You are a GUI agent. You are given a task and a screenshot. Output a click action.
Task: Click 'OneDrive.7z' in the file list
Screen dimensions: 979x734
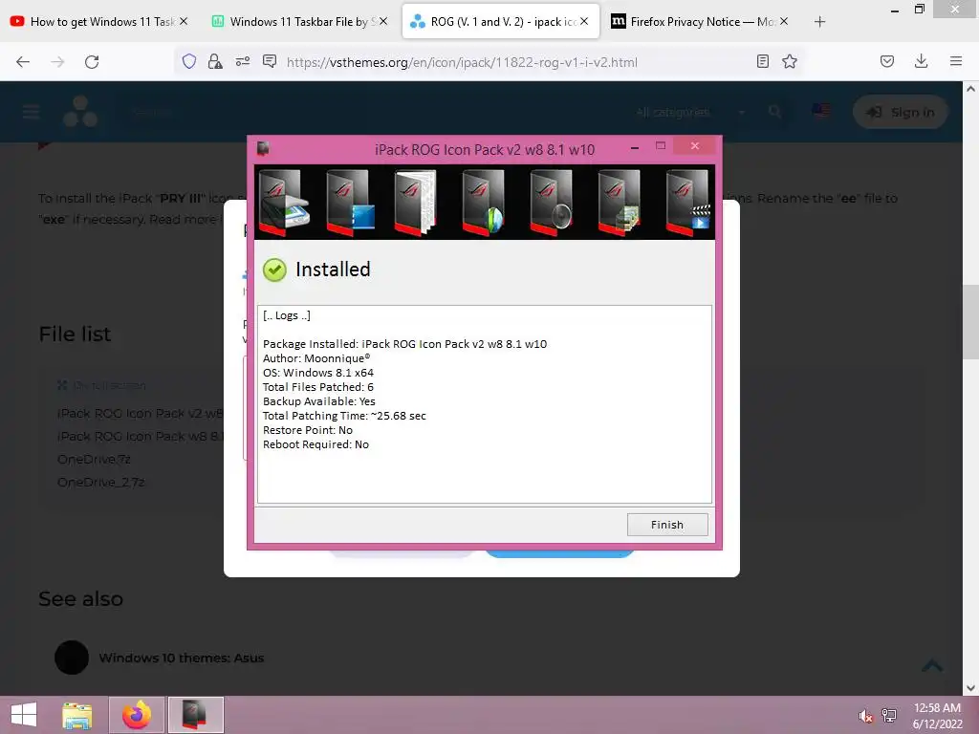point(94,460)
